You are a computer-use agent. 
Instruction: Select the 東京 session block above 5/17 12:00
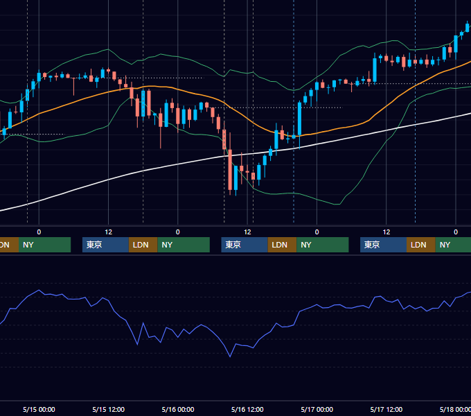pyautogui.click(x=383, y=245)
